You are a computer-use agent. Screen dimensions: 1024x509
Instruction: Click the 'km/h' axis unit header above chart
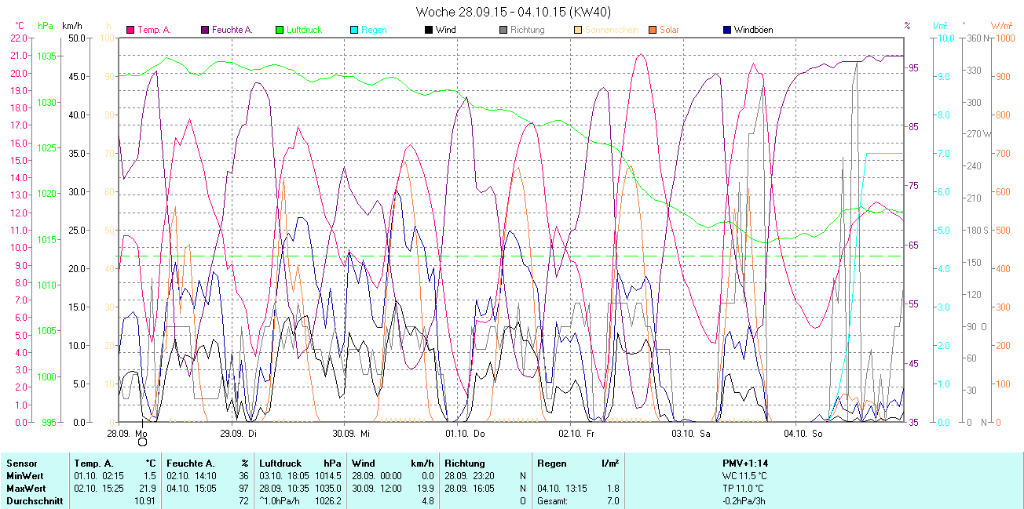pyautogui.click(x=71, y=26)
